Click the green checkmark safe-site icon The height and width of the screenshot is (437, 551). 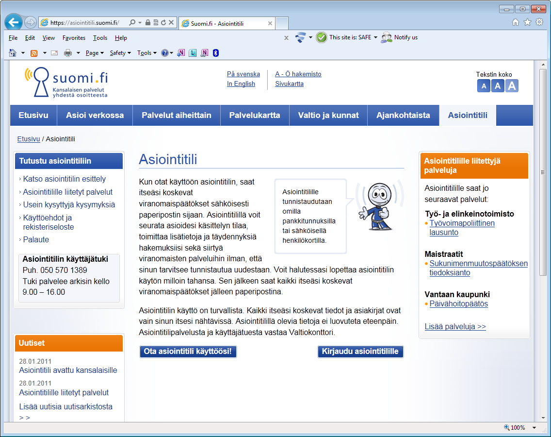(x=321, y=37)
